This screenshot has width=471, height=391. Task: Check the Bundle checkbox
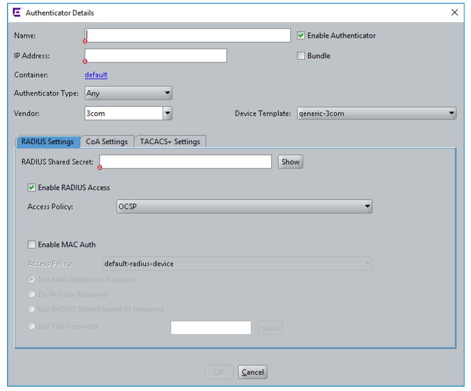(x=301, y=56)
